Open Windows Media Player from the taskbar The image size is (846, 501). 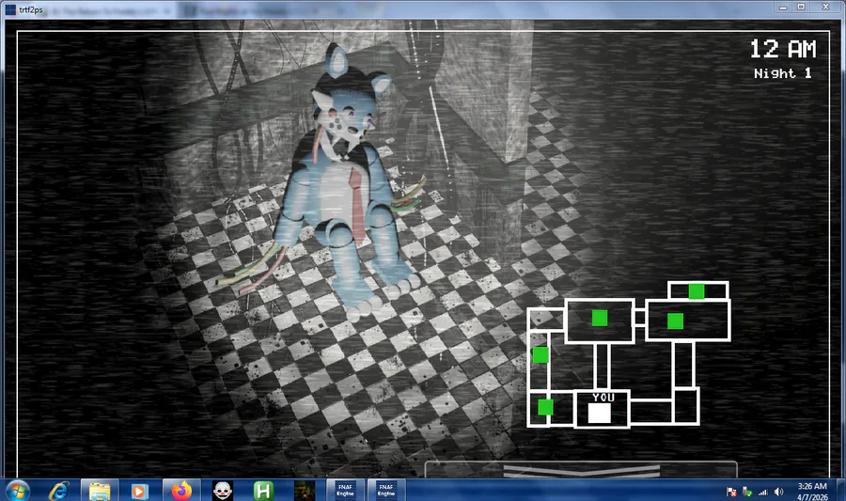(x=139, y=491)
